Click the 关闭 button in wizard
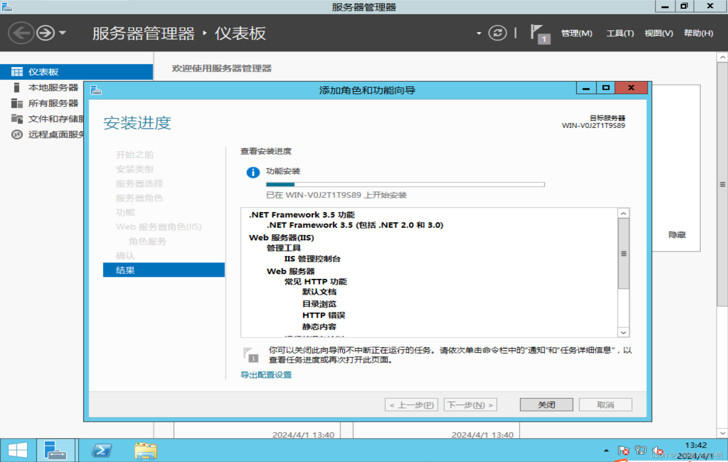Viewport: 728px width, 462px height. pos(546,405)
